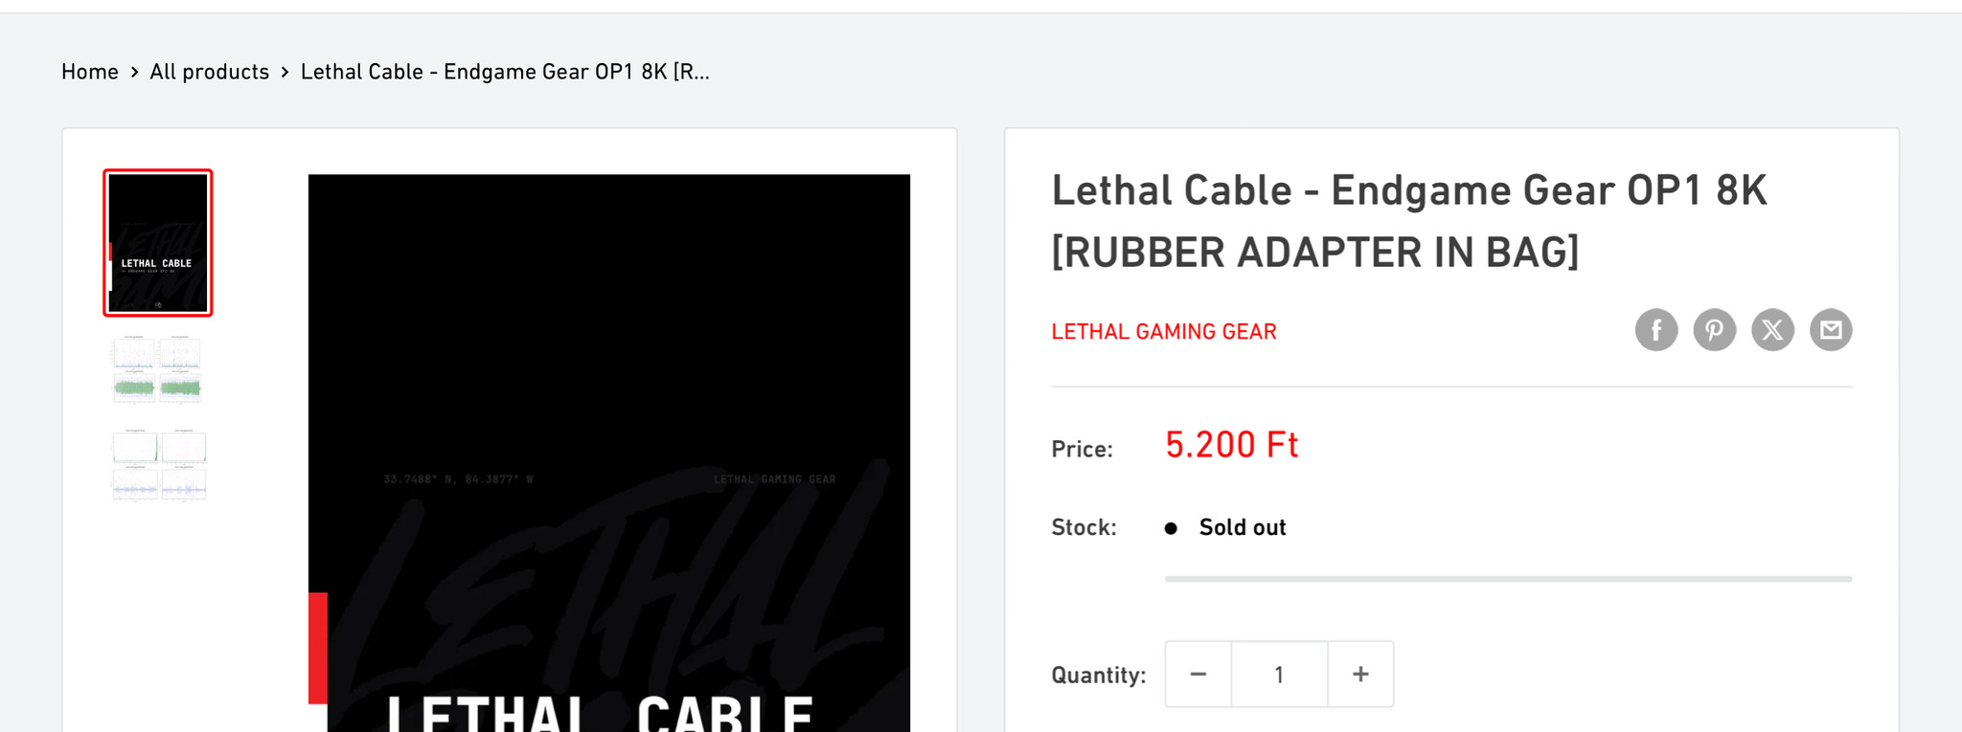Open All products breadcrumb link
The width and height of the screenshot is (1962, 732).
(209, 72)
